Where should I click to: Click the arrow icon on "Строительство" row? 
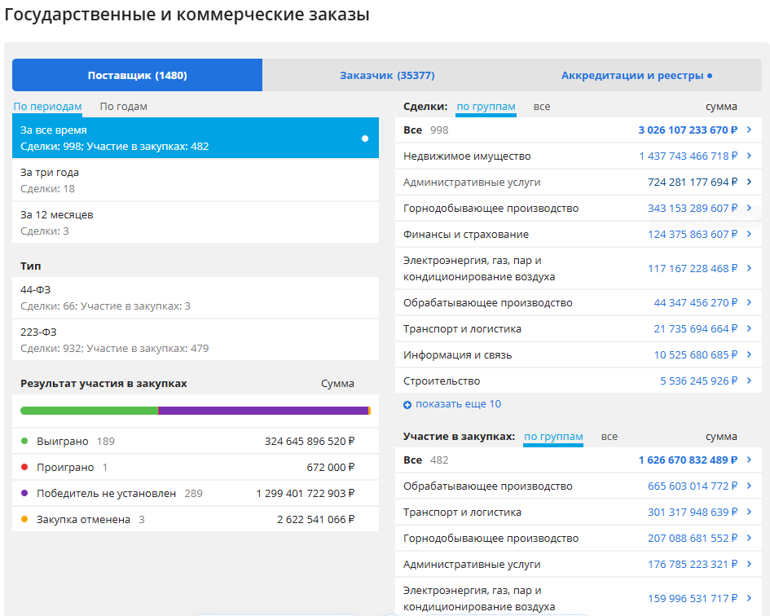pyautogui.click(x=750, y=381)
